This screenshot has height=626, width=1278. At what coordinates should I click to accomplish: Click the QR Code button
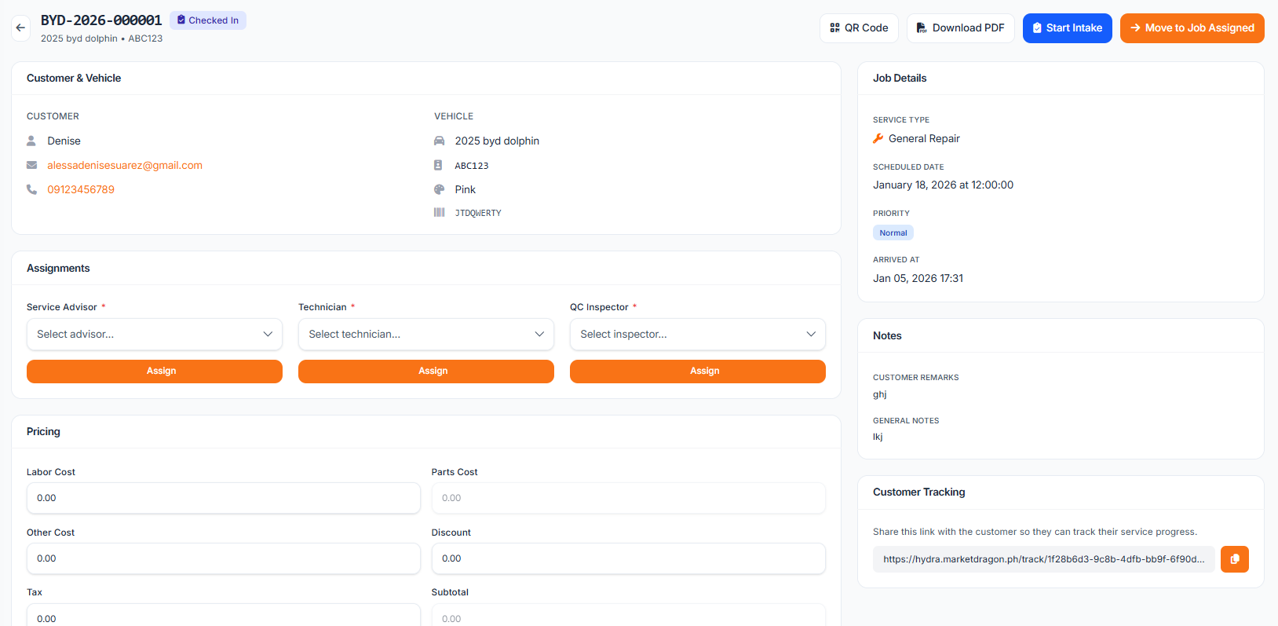[859, 28]
